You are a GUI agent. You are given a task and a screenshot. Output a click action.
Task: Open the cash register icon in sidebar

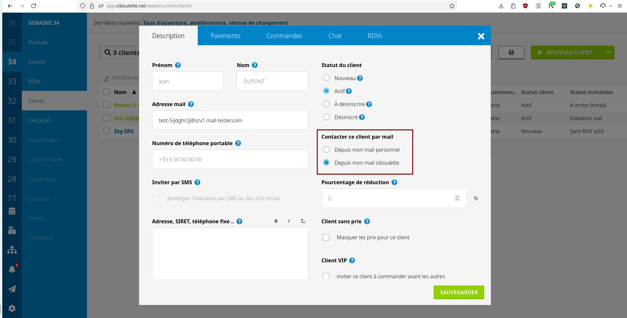tap(12, 230)
